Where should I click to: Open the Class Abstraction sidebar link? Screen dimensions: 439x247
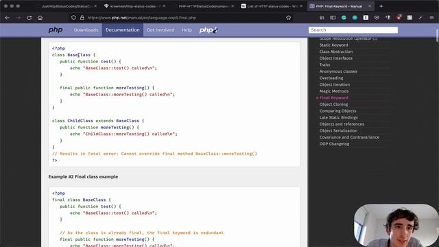point(336,51)
